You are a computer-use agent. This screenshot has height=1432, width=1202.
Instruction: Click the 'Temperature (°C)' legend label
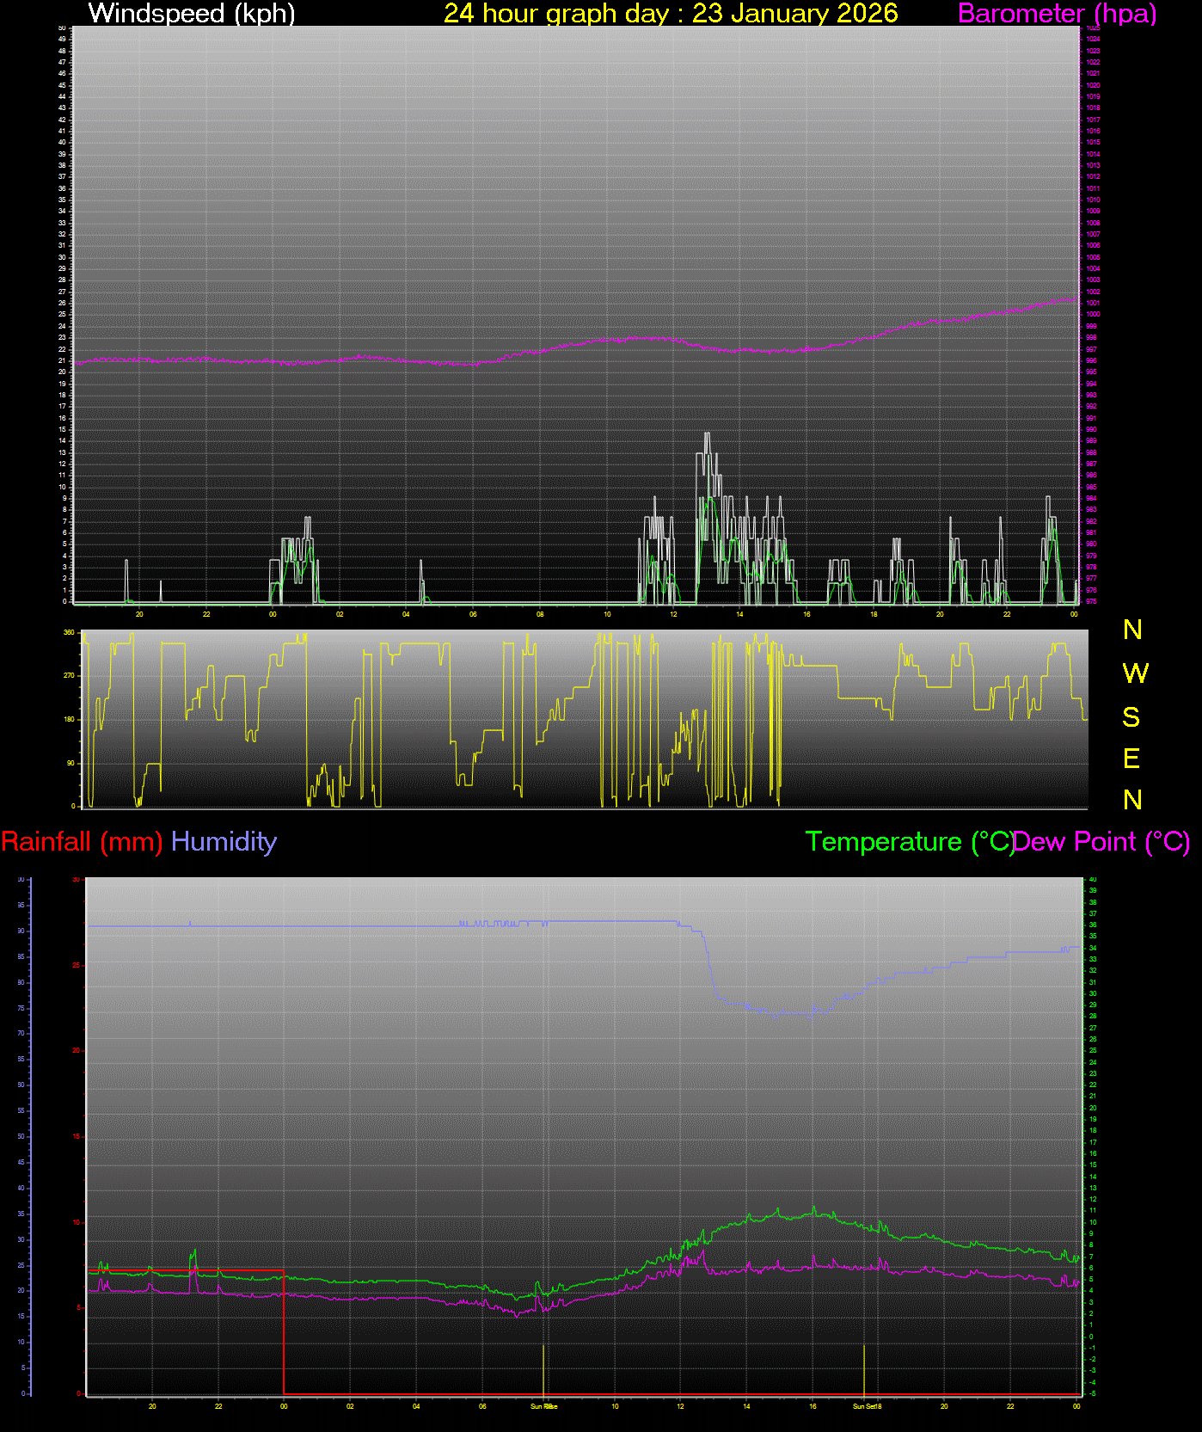coord(910,841)
